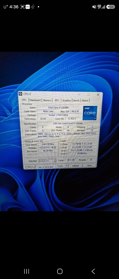Click the L1 Data cache value
Screen dimensions: 119x279
pos(82,144)
